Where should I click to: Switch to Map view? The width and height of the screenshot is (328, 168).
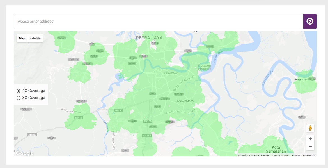22,38
